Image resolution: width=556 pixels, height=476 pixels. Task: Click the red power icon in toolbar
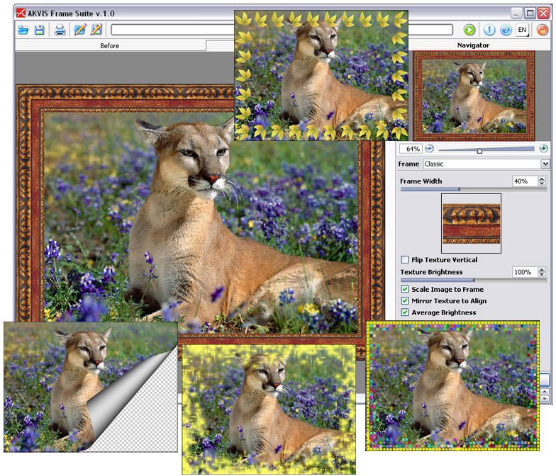[542, 30]
